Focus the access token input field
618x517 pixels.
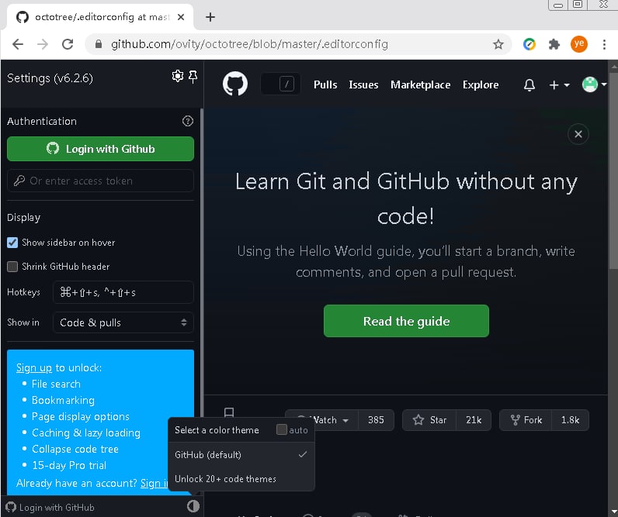point(100,181)
